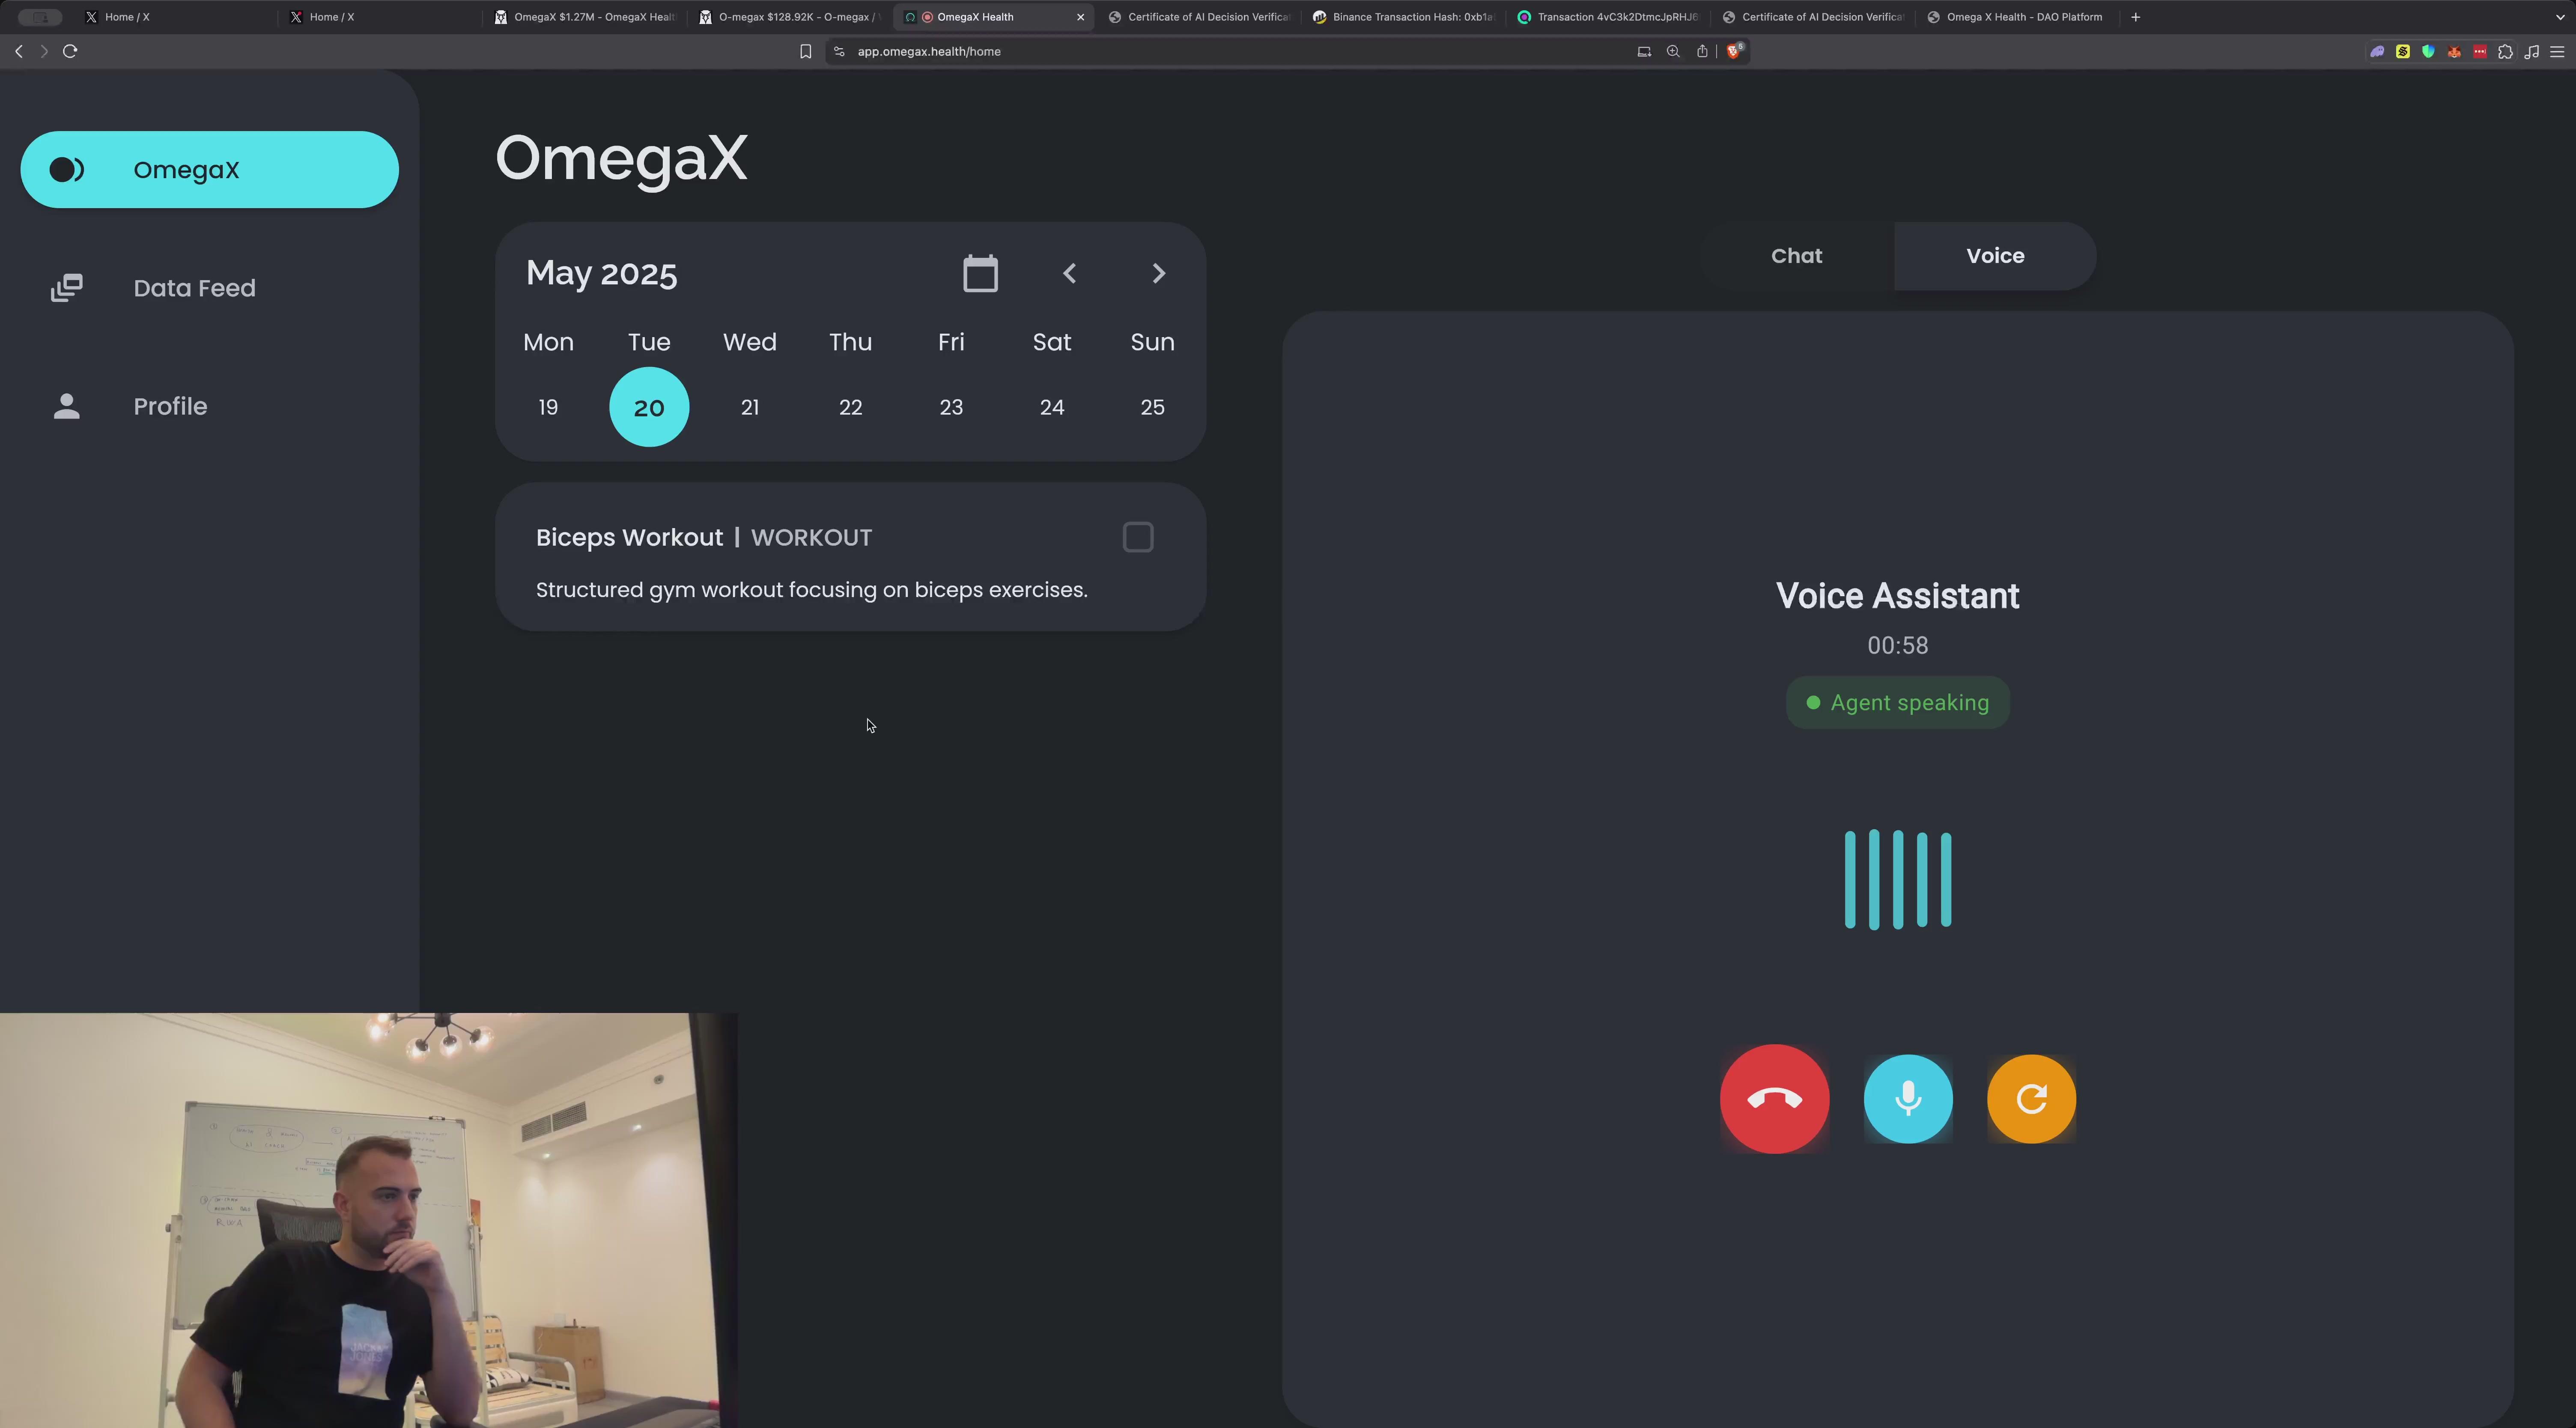
Task: Click the May 2025 month label
Action: tap(602, 273)
